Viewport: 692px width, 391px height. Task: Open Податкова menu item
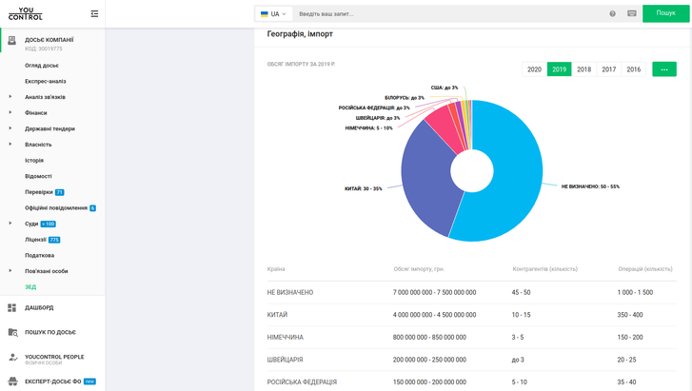pos(39,256)
